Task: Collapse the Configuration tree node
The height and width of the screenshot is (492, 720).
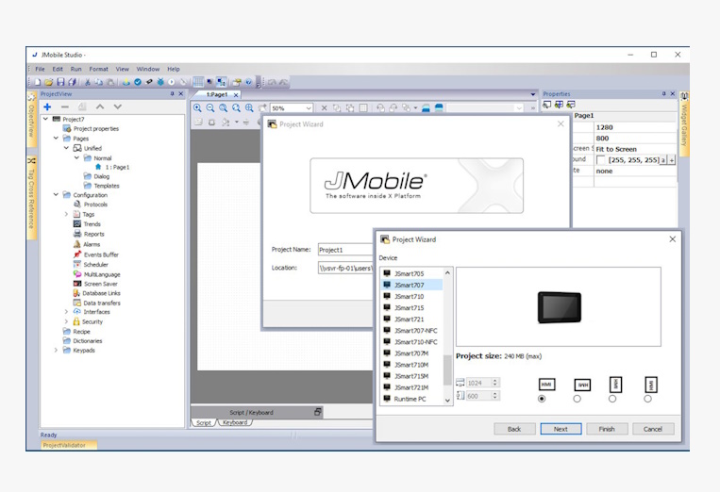Action: point(56,194)
